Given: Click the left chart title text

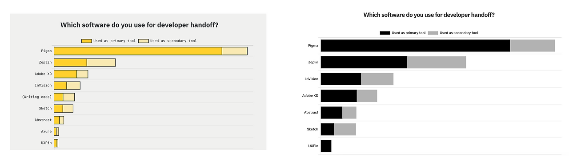Looking at the screenshot, I should (x=139, y=25).
